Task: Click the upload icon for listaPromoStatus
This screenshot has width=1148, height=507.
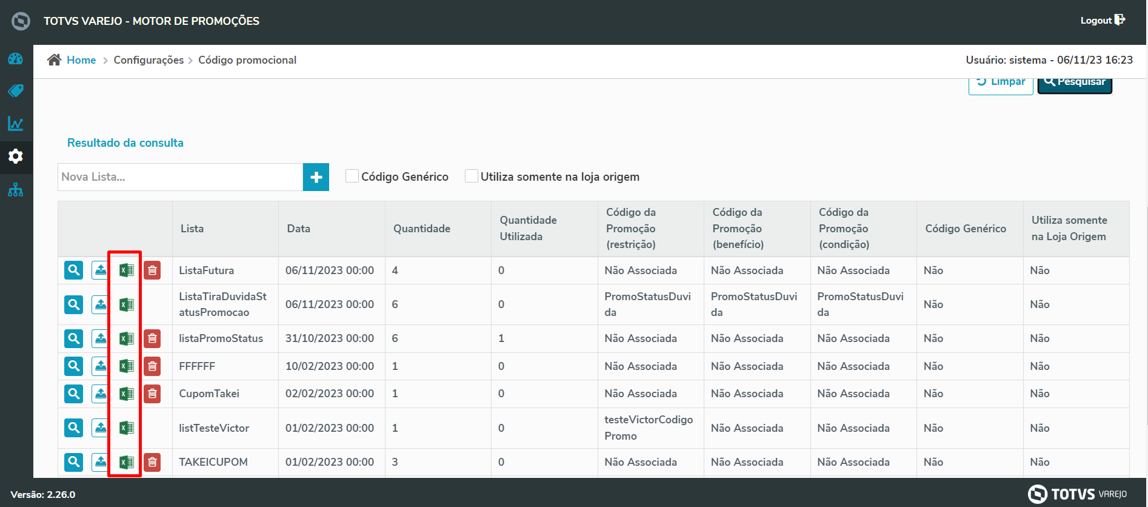Action: [x=100, y=338]
